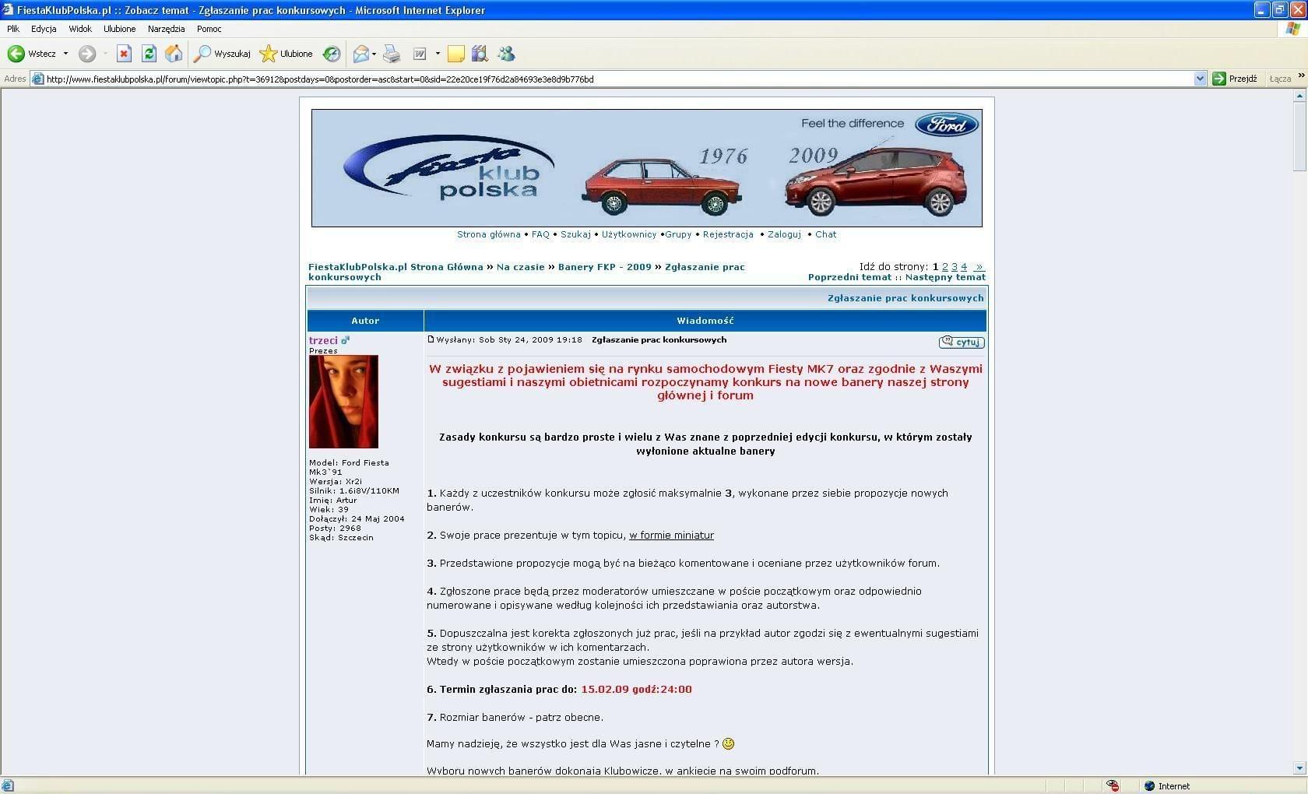Open the FAQ link
Viewport: 1308px width, 794px height.
(540, 234)
